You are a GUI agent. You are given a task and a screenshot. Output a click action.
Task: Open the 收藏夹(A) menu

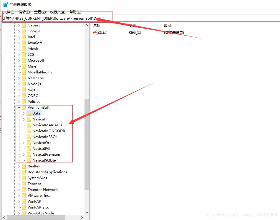tap(57, 12)
